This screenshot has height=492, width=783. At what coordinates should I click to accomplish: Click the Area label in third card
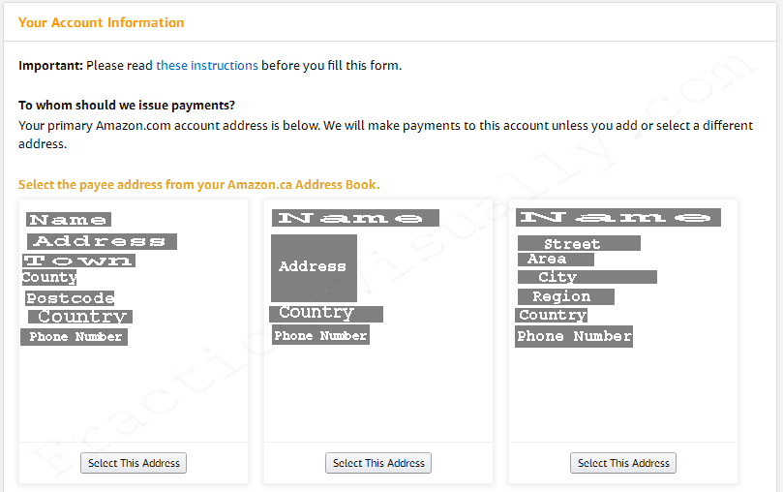pos(556,260)
